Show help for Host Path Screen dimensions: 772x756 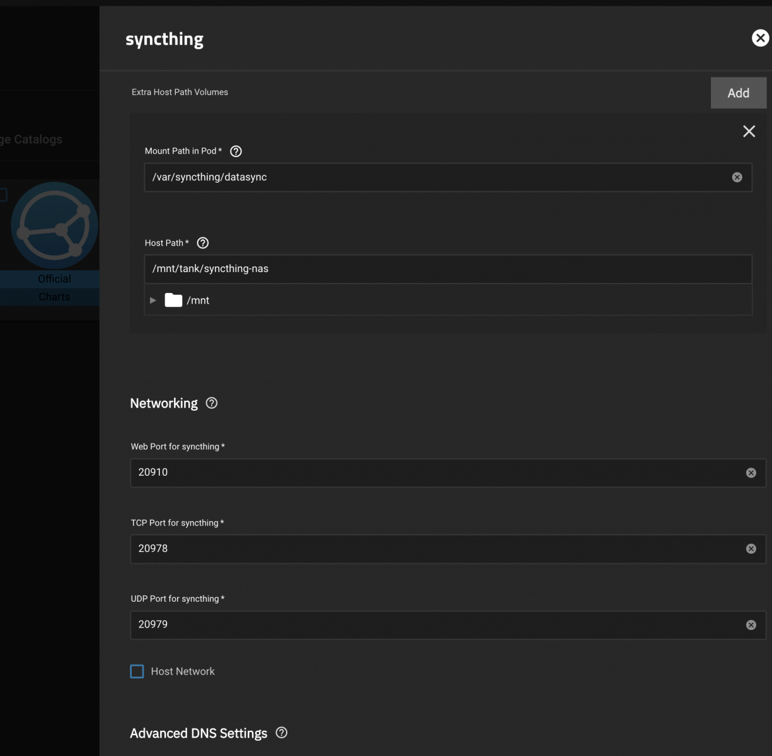[202, 243]
